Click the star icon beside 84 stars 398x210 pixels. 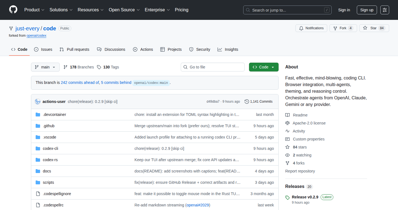[287, 147]
